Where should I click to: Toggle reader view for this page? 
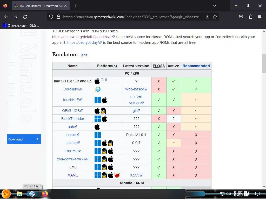(208, 17)
